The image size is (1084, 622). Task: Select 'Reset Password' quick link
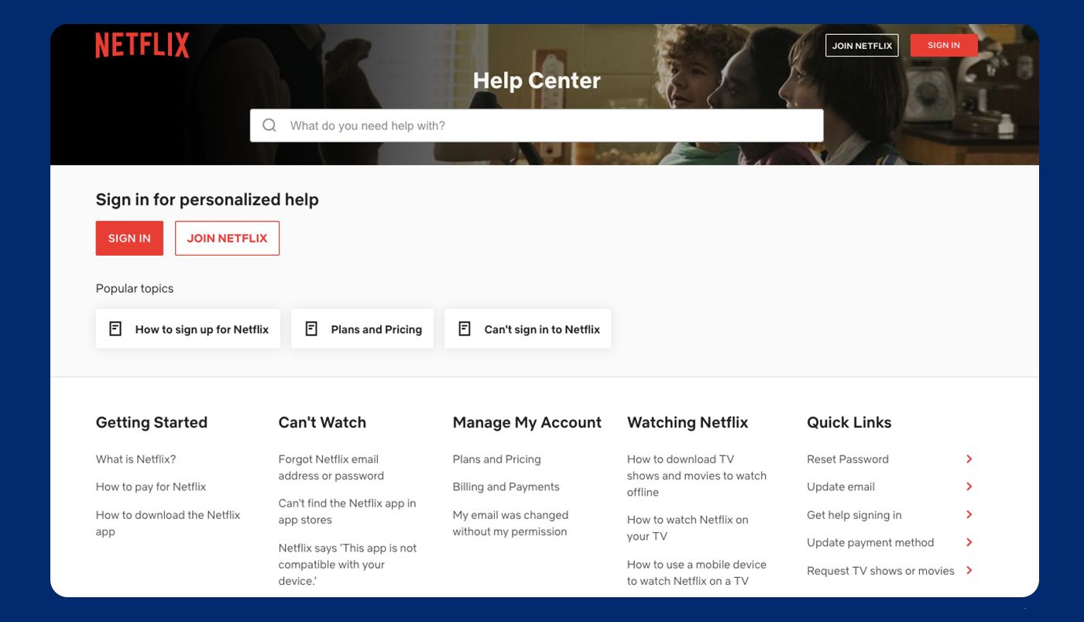pyautogui.click(x=848, y=459)
